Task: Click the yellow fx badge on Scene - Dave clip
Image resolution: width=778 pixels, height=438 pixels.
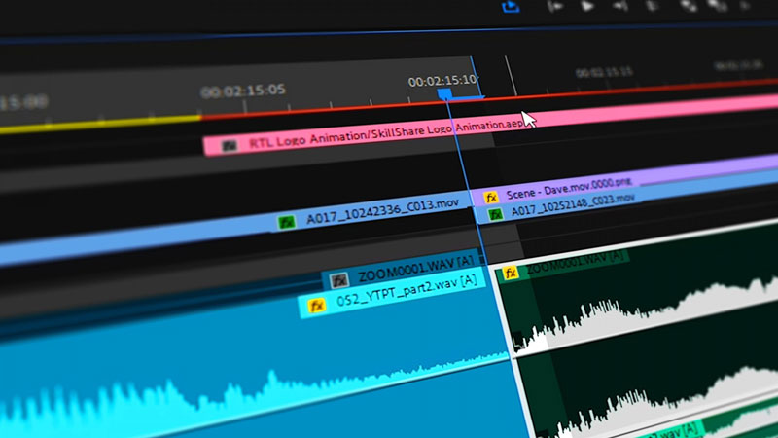Action: click(491, 198)
